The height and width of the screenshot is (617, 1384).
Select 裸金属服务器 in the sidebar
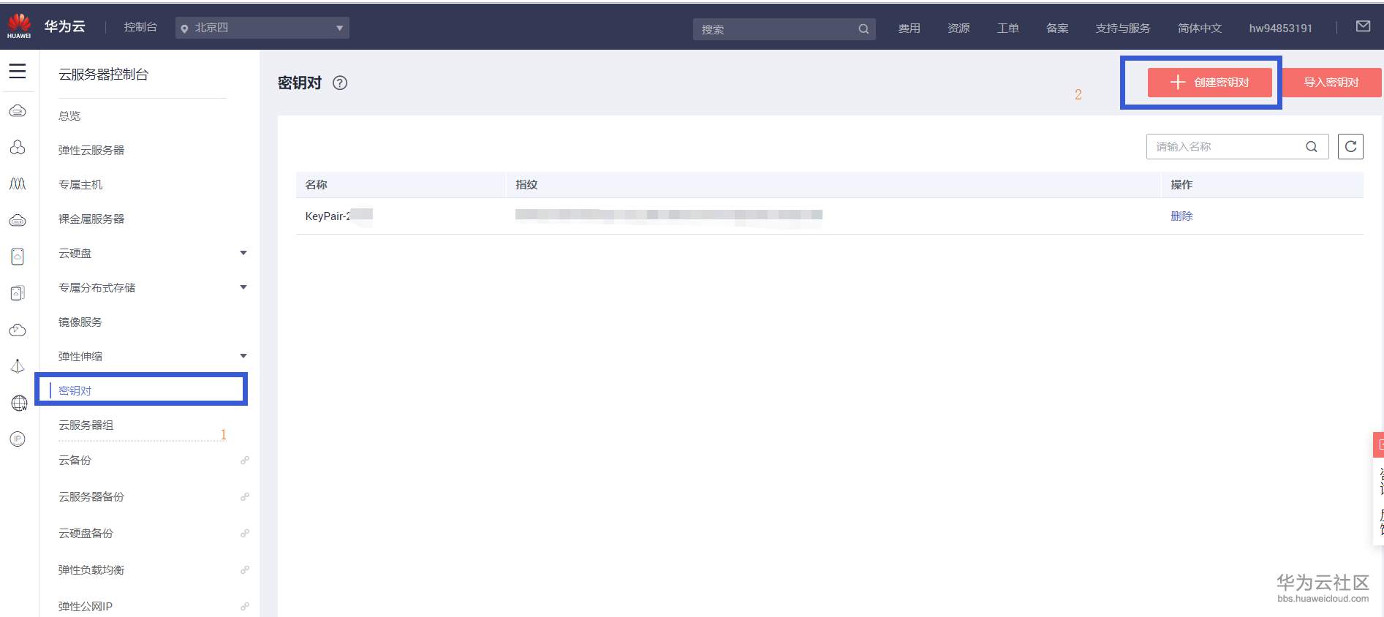click(x=91, y=219)
